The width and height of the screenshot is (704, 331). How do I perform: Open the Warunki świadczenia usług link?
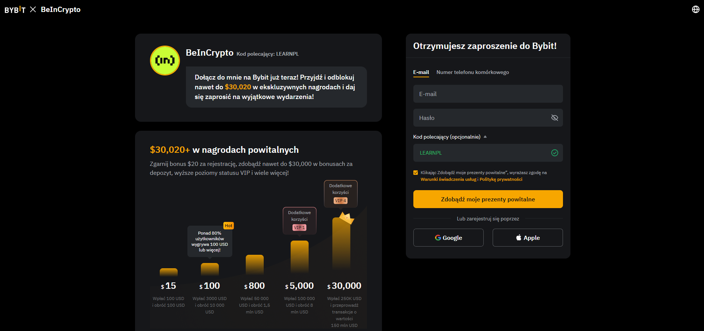(448, 179)
